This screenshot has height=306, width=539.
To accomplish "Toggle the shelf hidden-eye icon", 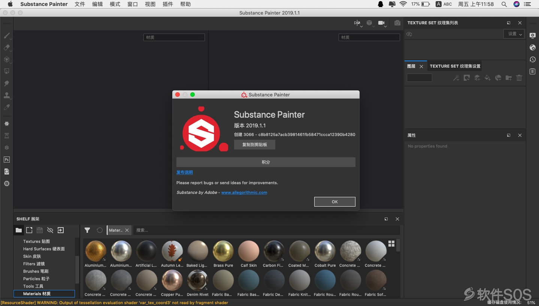I will (x=50, y=230).
